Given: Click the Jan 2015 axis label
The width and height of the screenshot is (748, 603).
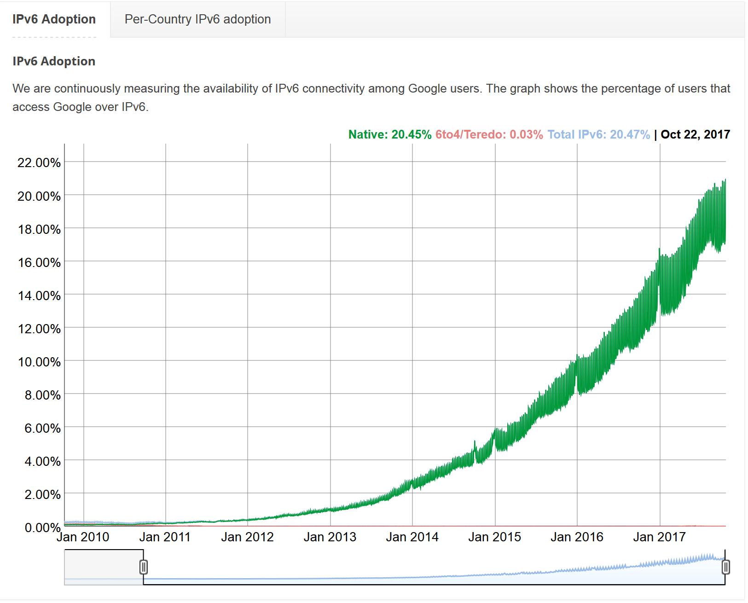Looking at the screenshot, I should 495,537.
